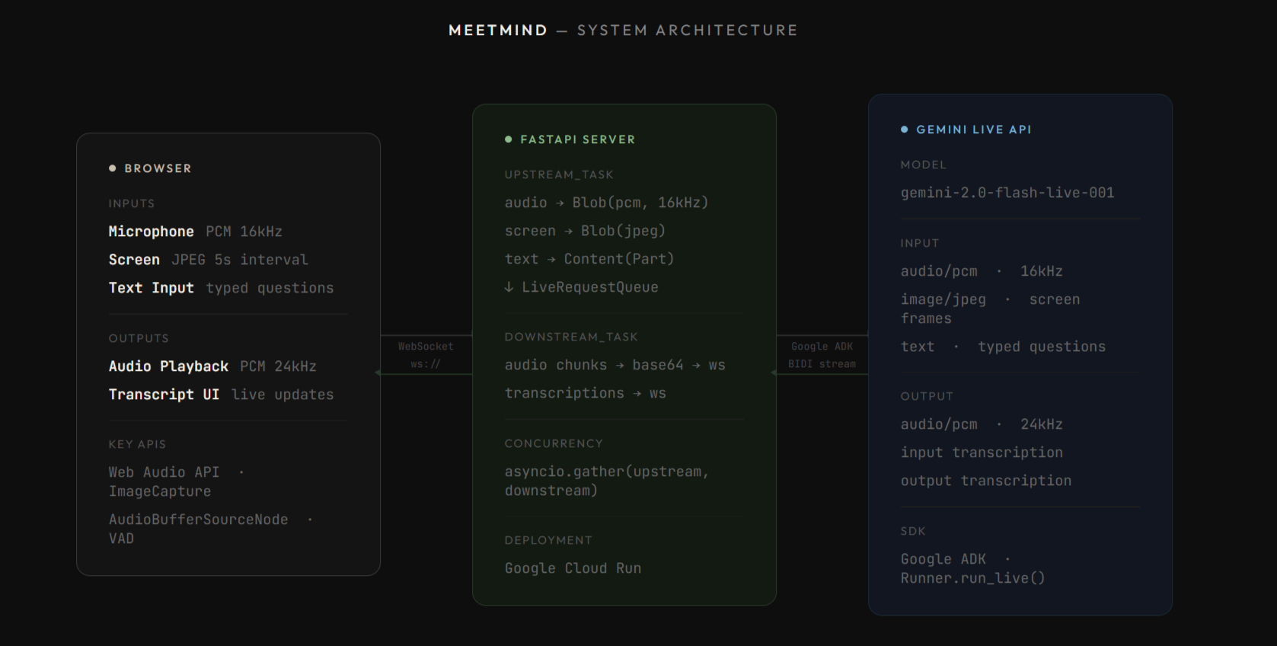The image size is (1277, 646).
Task: Click the white dot beside BROWSER
Action: [113, 168]
